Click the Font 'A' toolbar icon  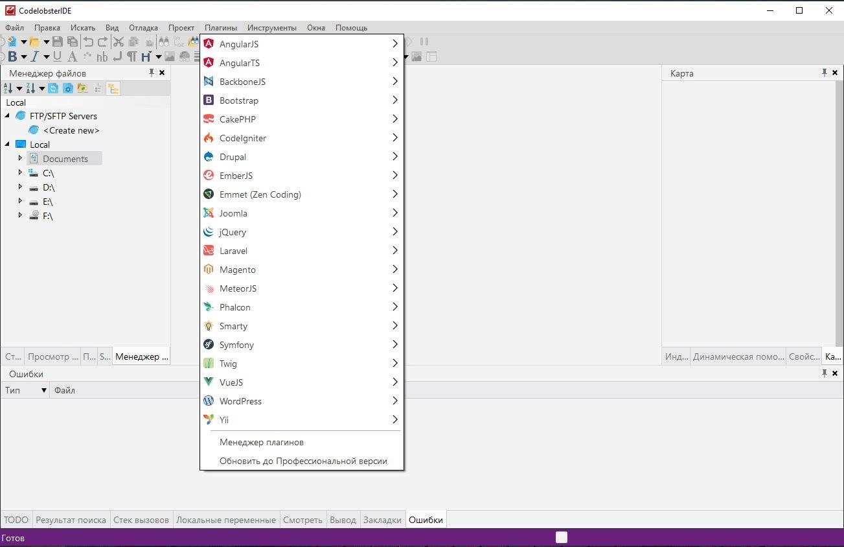[73, 56]
